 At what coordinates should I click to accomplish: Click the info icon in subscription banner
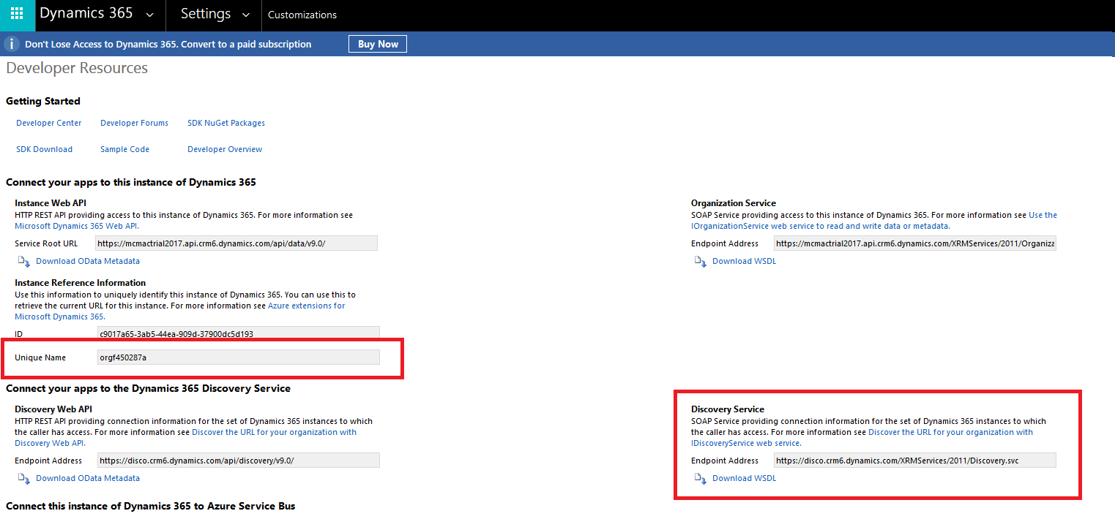coord(12,44)
